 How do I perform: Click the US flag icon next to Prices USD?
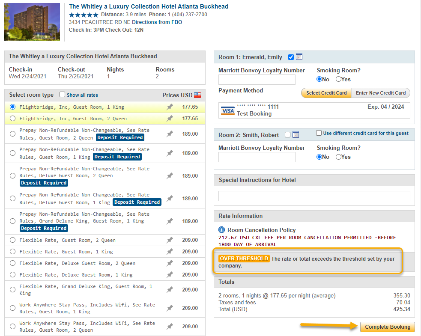point(197,95)
